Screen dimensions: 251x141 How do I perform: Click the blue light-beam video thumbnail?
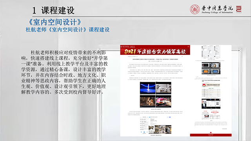click(147, 88)
